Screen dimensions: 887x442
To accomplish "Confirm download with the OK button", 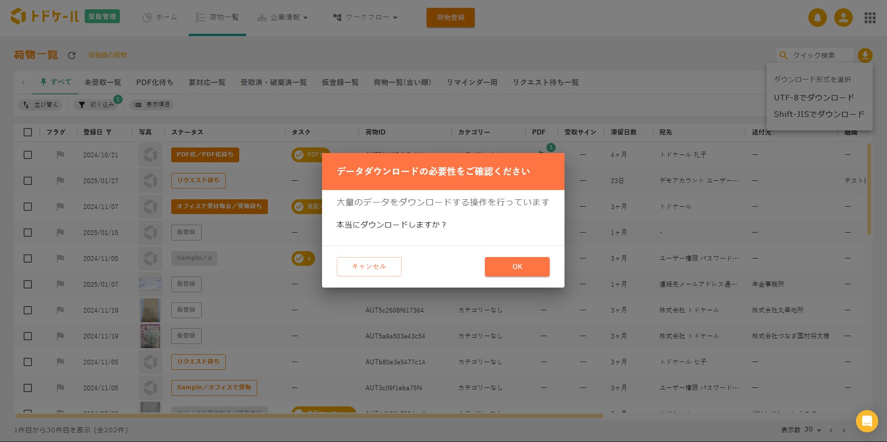I will click(x=517, y=267).
